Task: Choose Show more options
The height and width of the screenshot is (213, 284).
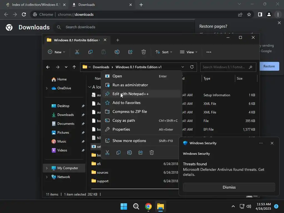Action: tap(141, 141)
